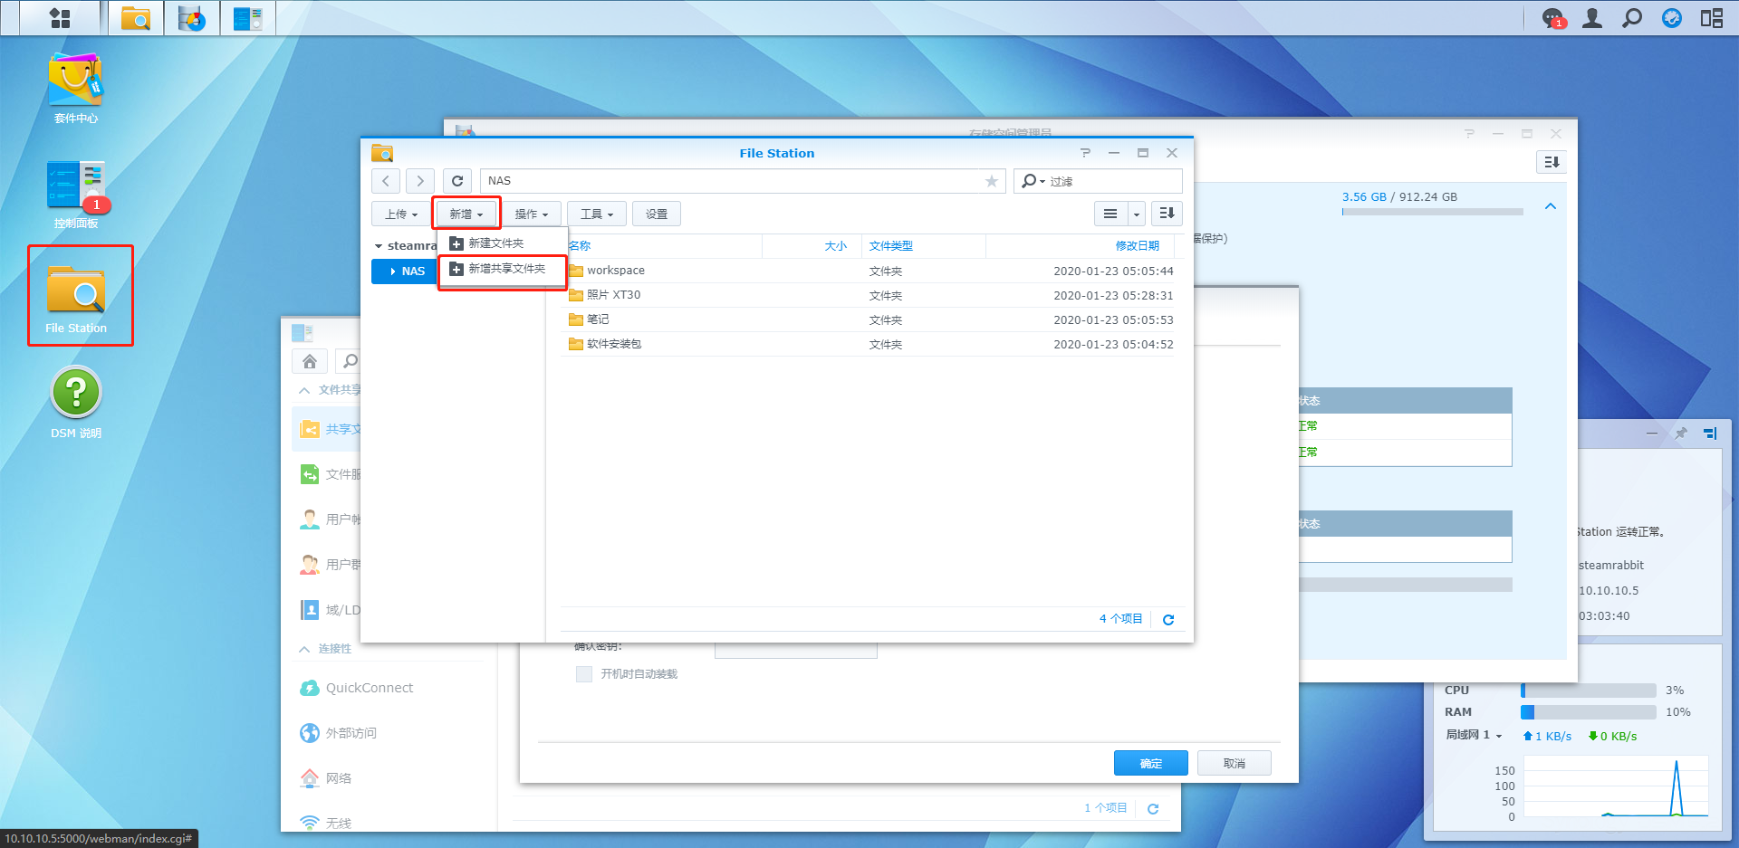
Task: Open the Control Panel desktop icon
Action: pos(76,194)
